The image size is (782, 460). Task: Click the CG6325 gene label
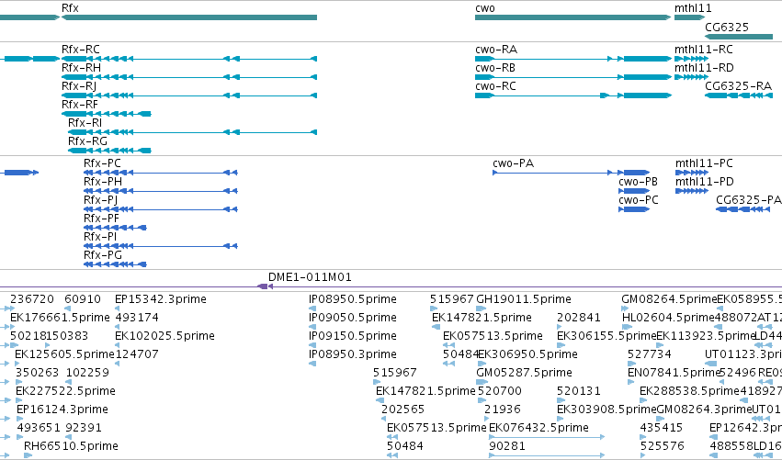[x=727, y=27]
